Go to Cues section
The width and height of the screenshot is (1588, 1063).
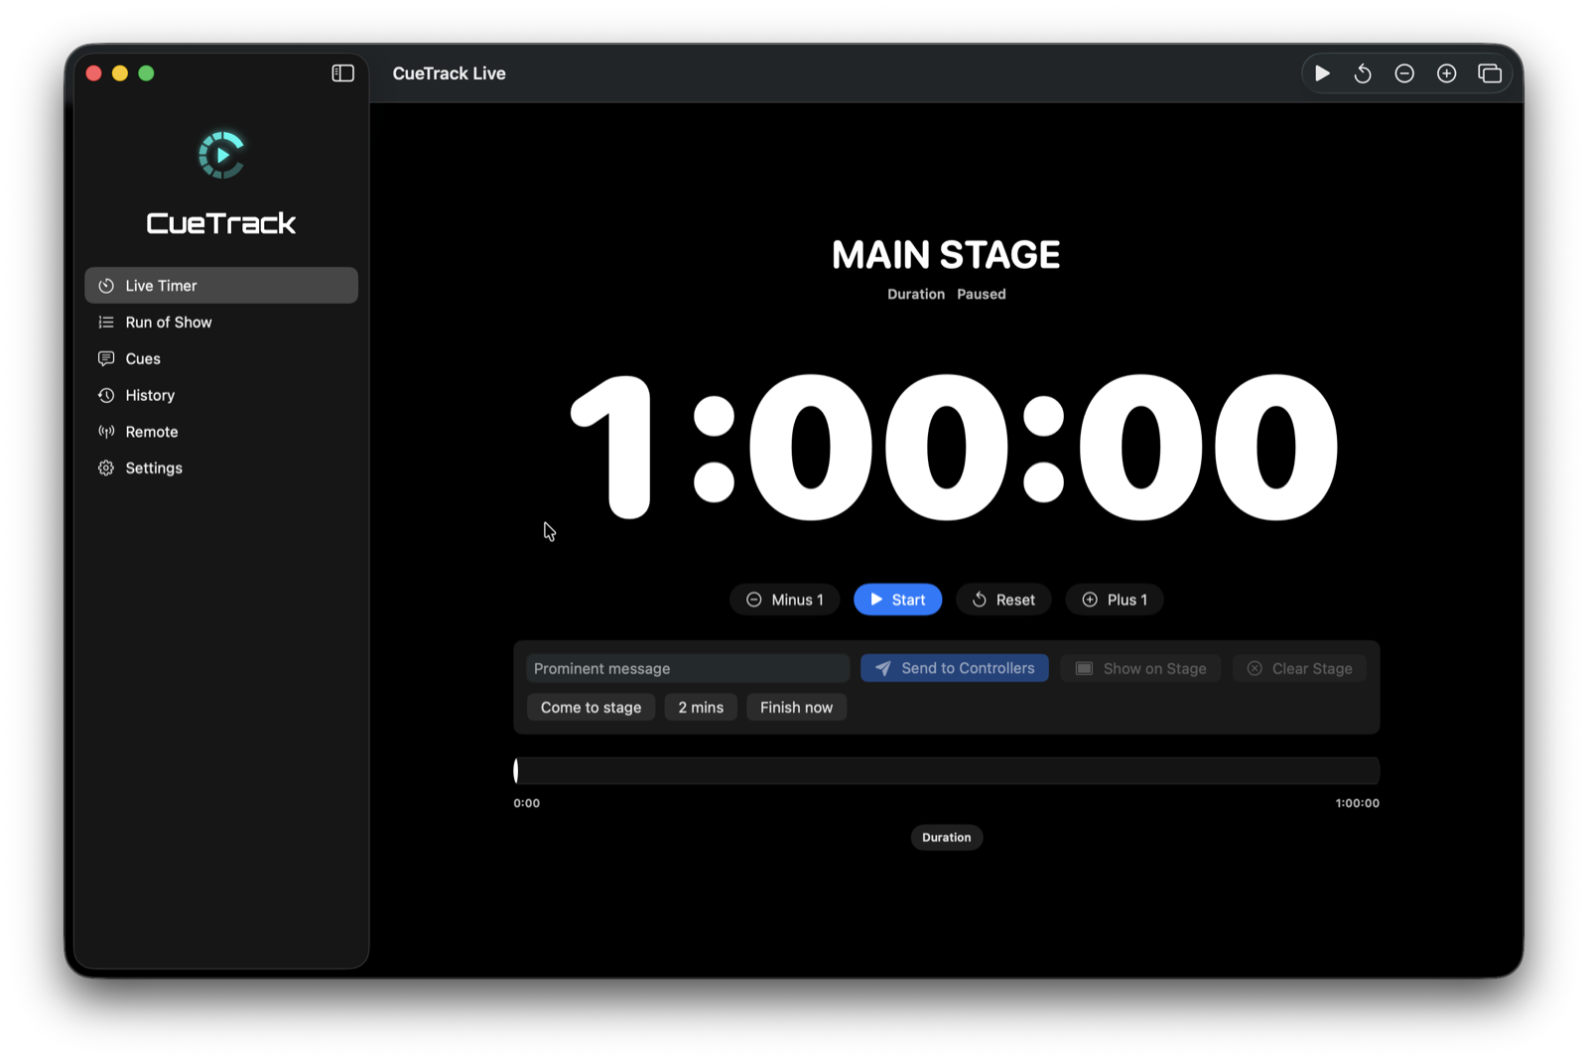(x=221, y=359)
